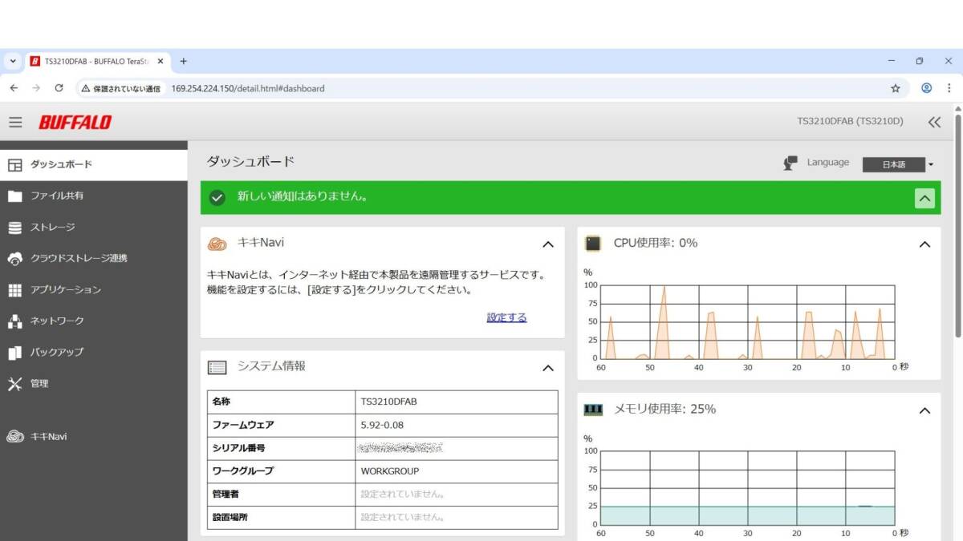Select ダッシュボード in sidebar
Image resolution: width=963 pixels, height=541 pixels.
click(x=94, y=164)
